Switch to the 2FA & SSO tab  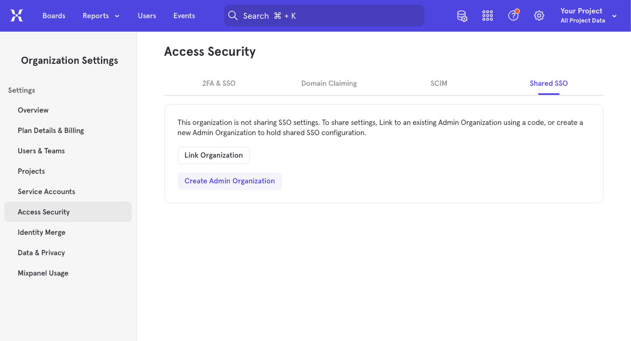219,83
